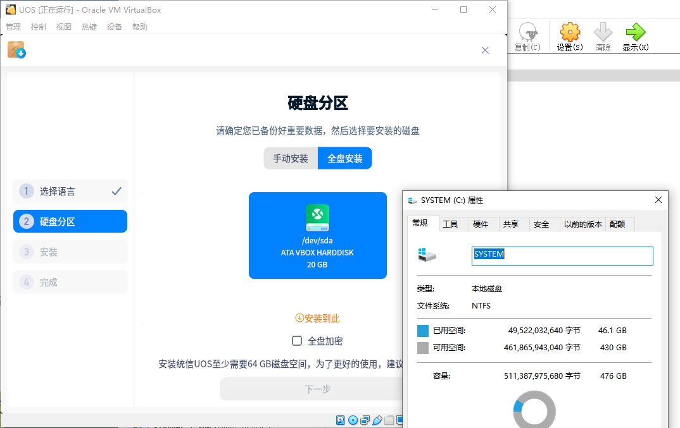Viewport: 680px width, 428px height.
Task: Close the SYSTEM (C:) properties dialog
Action: [658, 200]
